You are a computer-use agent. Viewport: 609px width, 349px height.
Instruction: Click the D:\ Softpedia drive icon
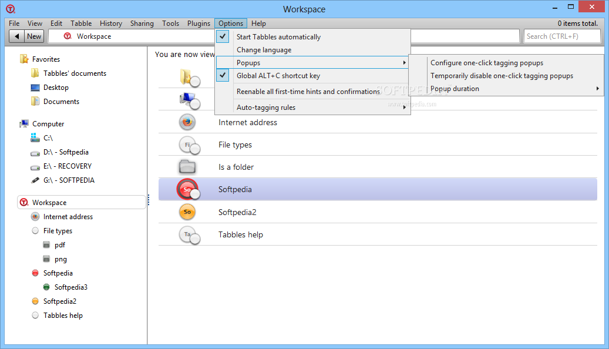click(35, 153)
